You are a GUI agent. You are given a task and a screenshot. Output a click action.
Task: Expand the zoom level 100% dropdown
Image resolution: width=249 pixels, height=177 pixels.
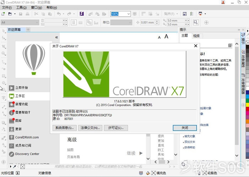tap(128, 14)
